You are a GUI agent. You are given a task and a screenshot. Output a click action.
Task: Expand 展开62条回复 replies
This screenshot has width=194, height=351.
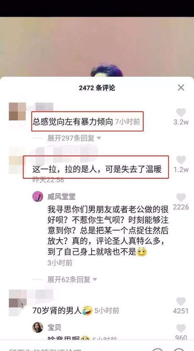tap(72, 279)
